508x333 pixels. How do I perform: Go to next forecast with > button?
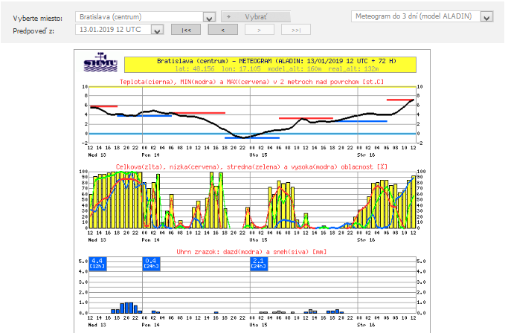click(260, 30)
